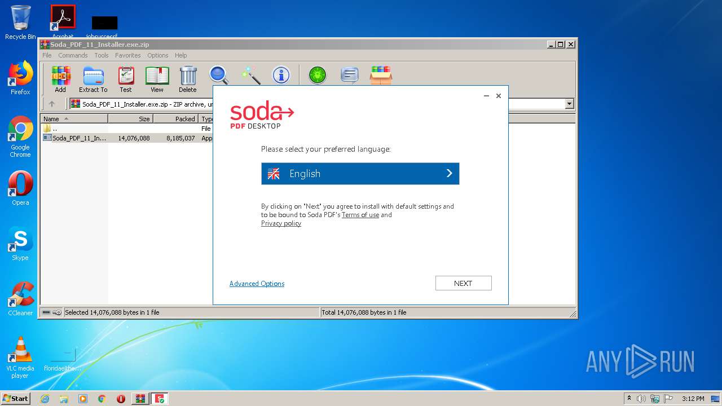722x406 pixels.
Task: Click the Windows Explorer taskbar icon
Action: click(x=64, y=399)
